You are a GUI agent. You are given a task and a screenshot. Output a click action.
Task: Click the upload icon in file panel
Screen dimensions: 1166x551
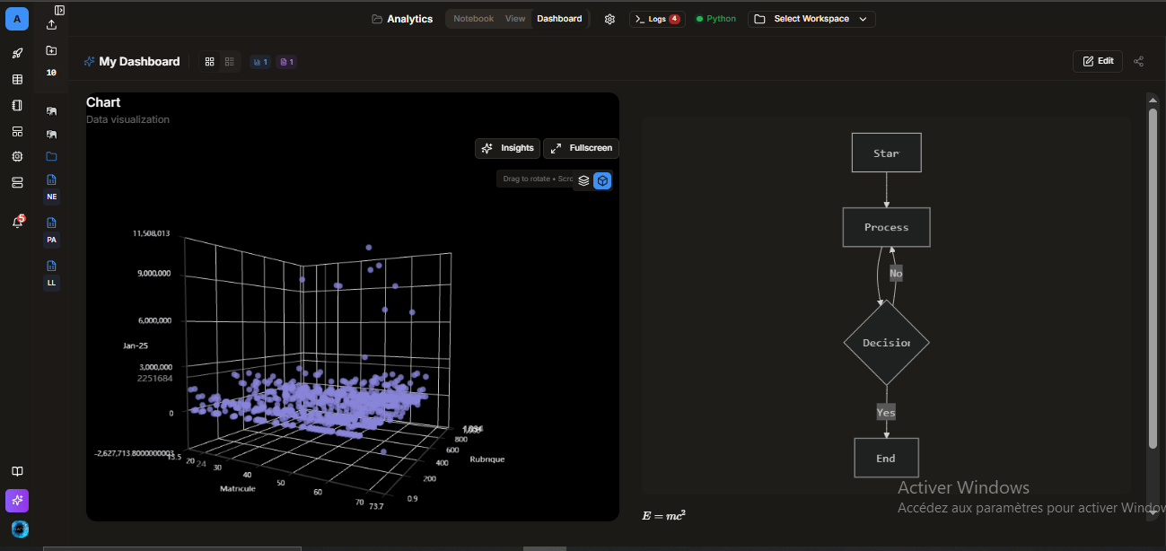click(x=51, y=25)
